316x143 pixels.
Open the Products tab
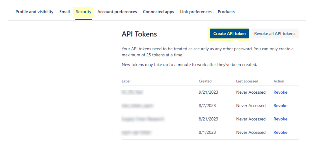[x=226, y=12]
